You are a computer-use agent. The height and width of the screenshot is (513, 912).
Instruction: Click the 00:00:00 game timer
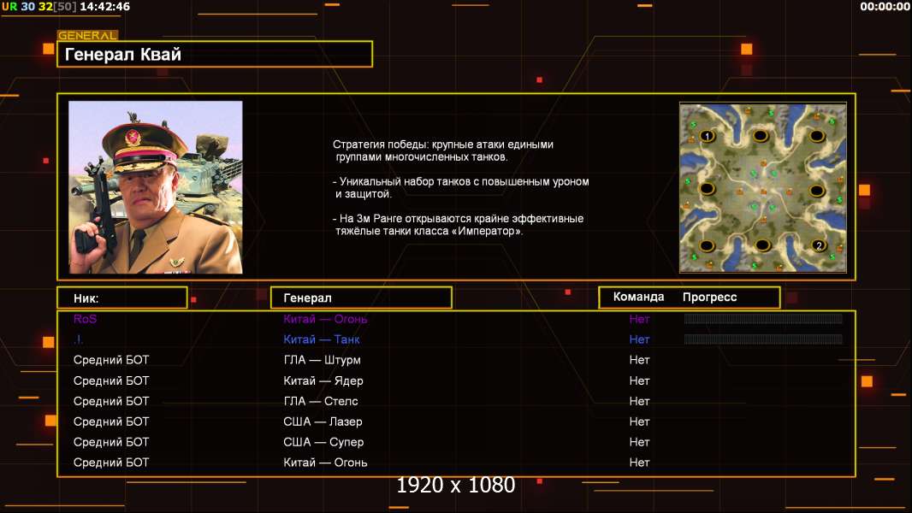[x=885, y=7]
